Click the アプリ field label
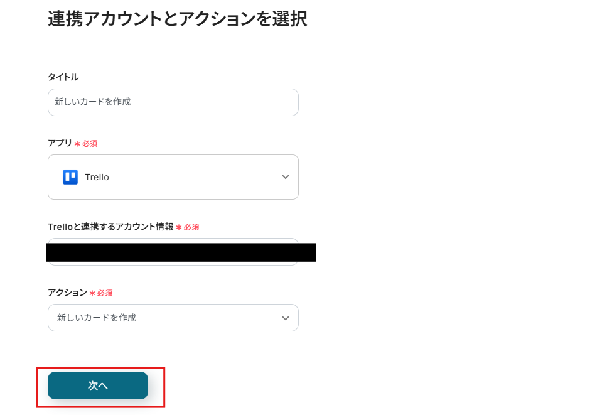Image resolution: width=612 pixels, height=415 pixels. tap(60, 143)
